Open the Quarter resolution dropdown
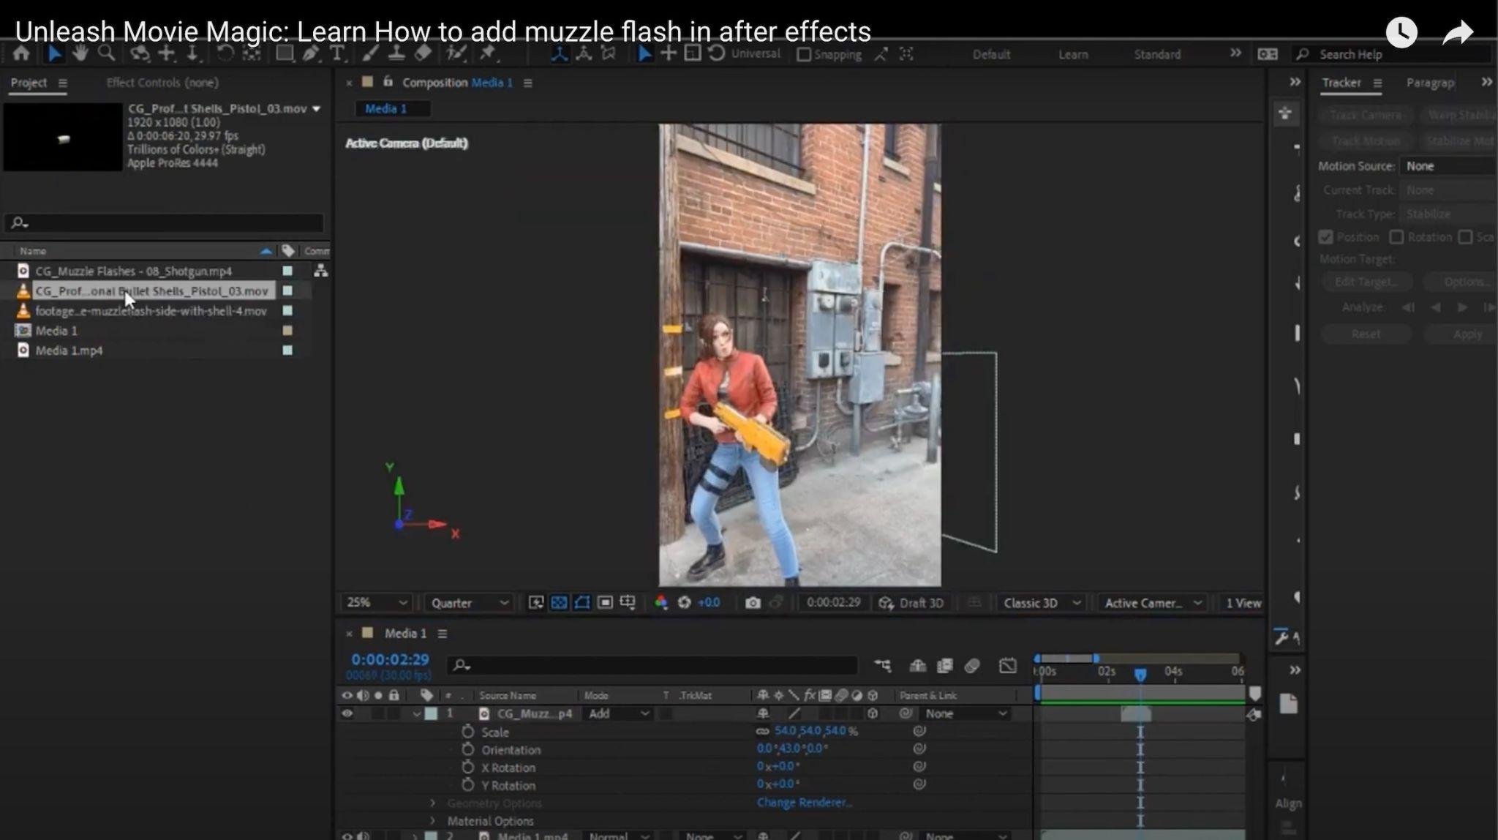The height and width of the screenshot is (840, 1498). click(x=468, y=603)
